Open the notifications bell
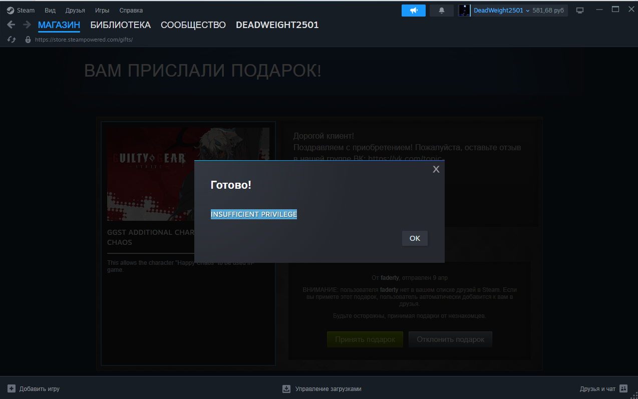638x399 pixels. 442,11
